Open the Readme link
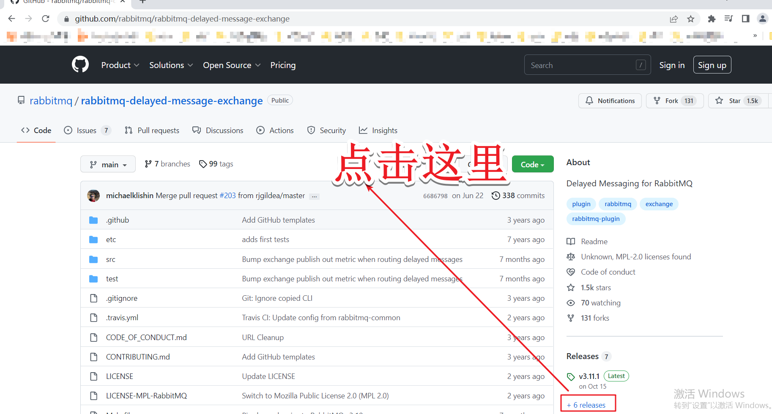The image size is (772, 414). click(587, 242)
